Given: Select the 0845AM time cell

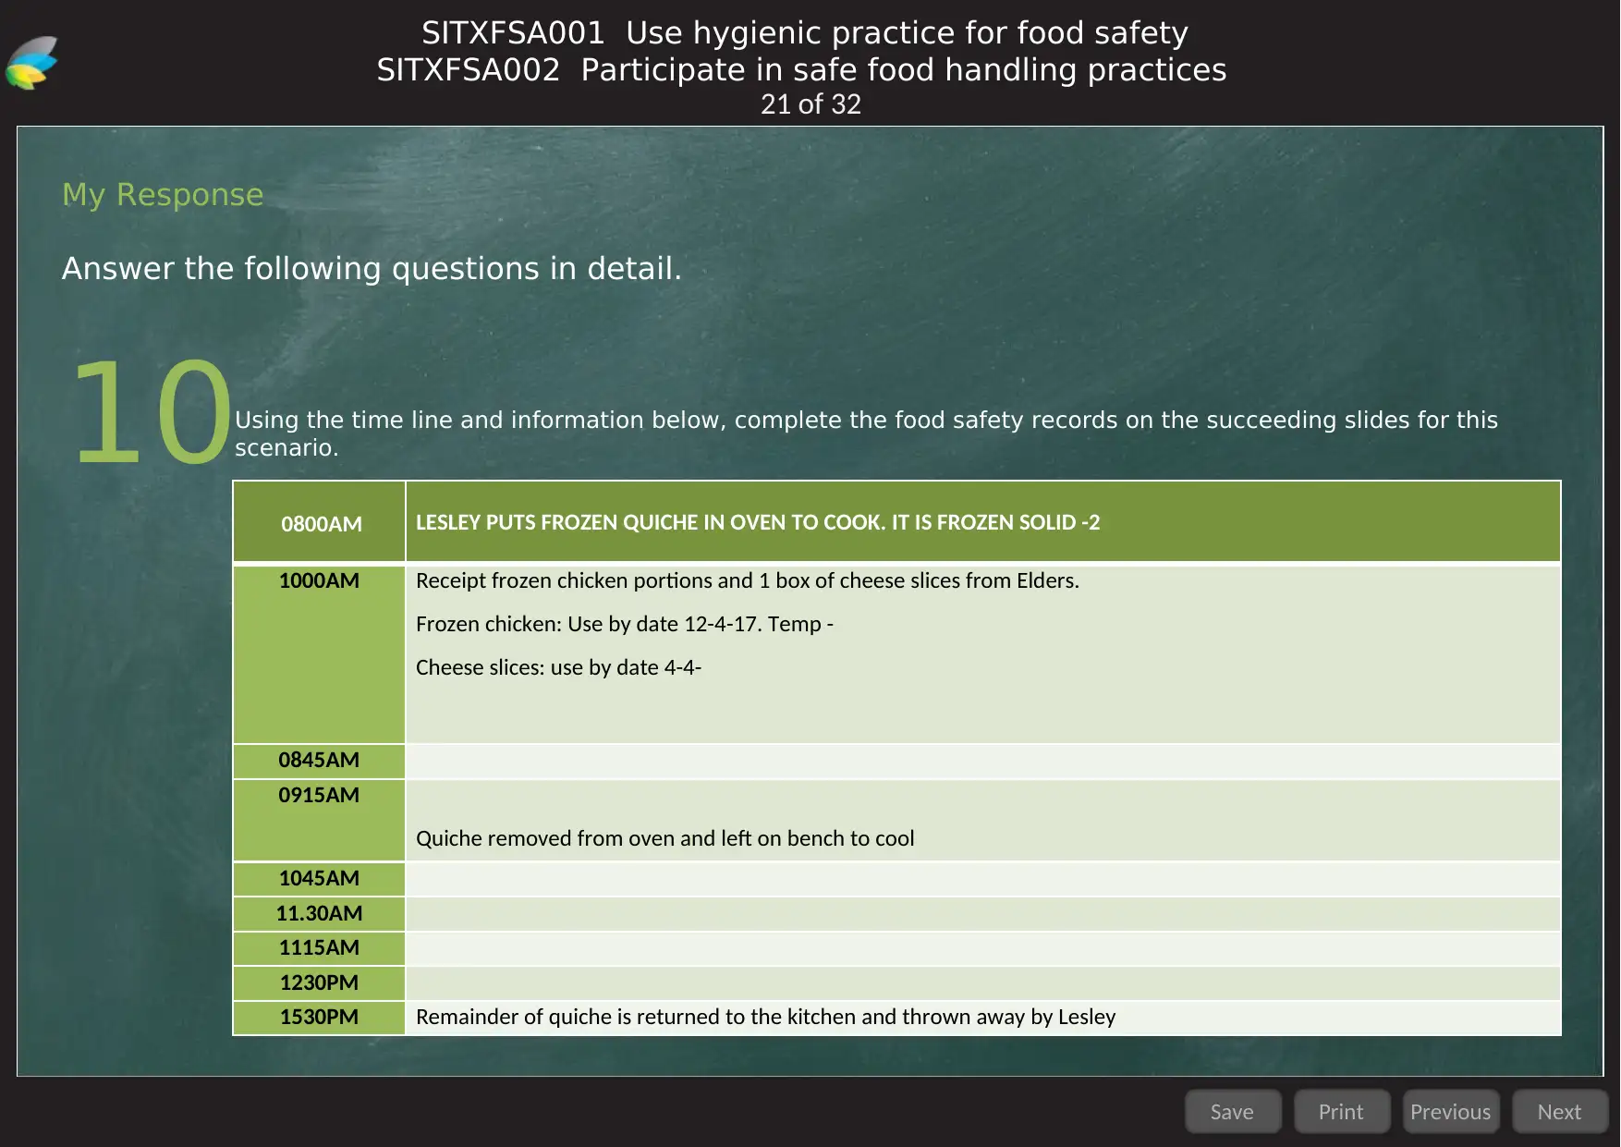Looking at the screenshot, I should (320, 761).
